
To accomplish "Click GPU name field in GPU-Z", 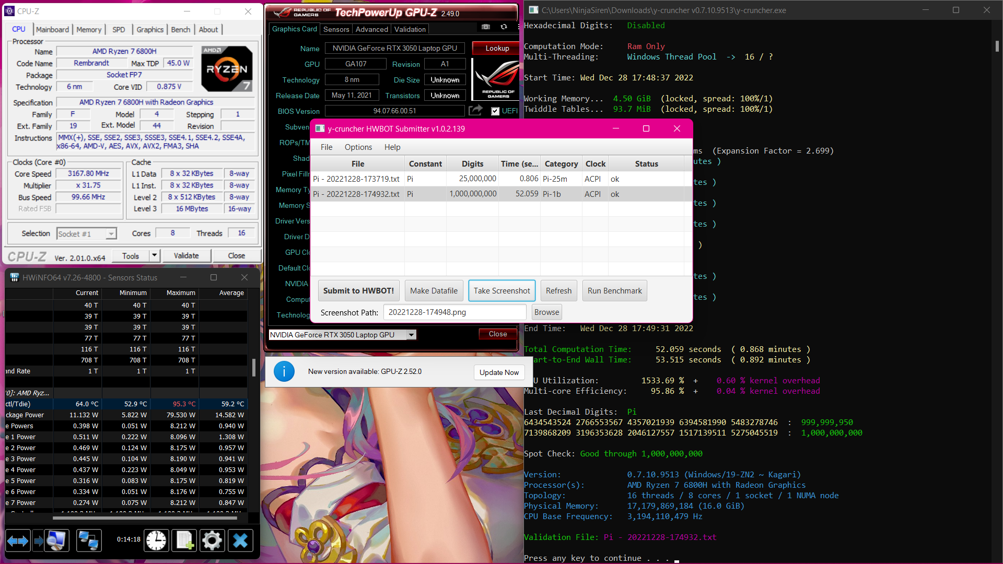I will (394, 48).
